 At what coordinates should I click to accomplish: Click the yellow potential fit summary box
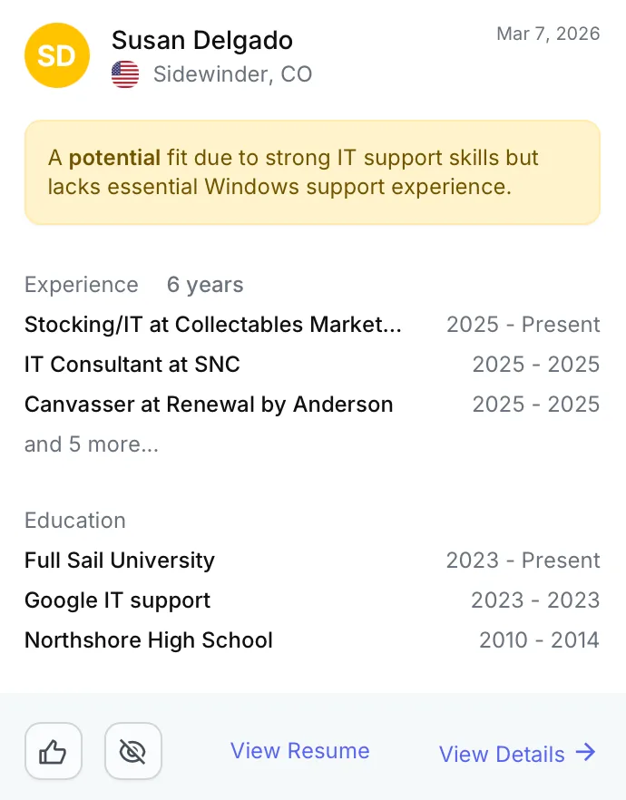coord(312,172)
